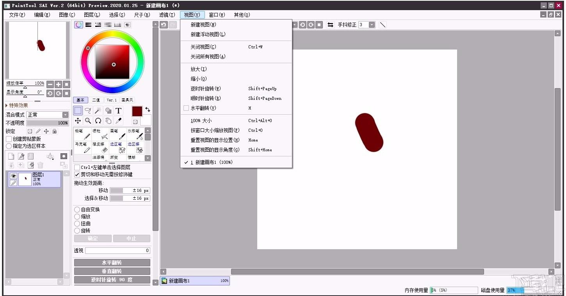This screenshot has width=566, height=296.
Task: Click the 透视 value input field
Action: 117,250
